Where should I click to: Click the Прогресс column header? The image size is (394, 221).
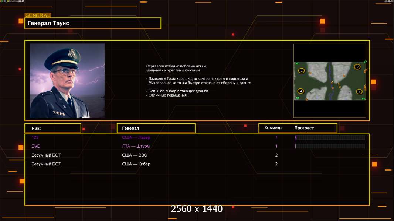pos(304,128)
